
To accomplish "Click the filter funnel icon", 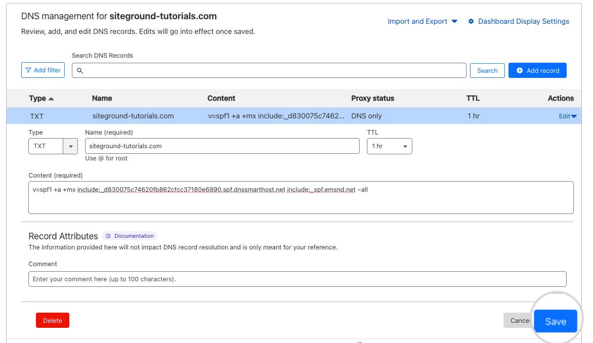I will (x=28, y=70).
